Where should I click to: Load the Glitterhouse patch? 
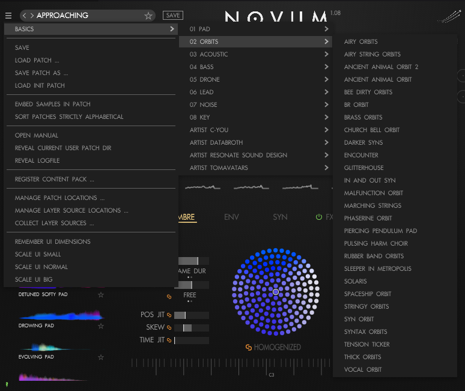coord(395,168)
